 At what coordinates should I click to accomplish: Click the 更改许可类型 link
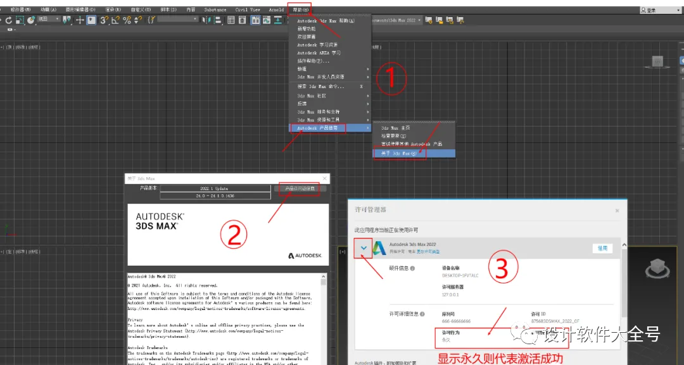pos(428,252)
